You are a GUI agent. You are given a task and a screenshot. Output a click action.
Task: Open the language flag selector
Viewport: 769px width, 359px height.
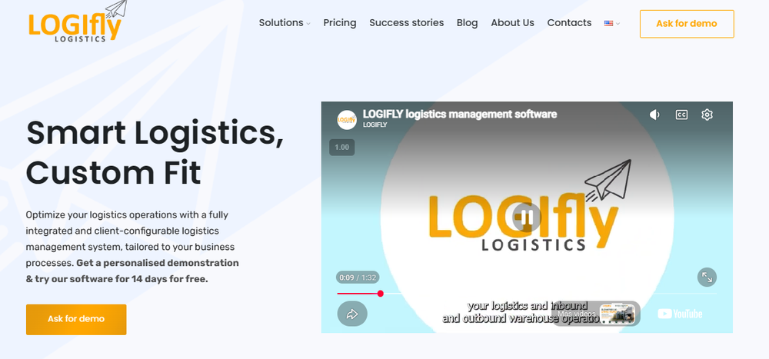click(x=611, y=23)
